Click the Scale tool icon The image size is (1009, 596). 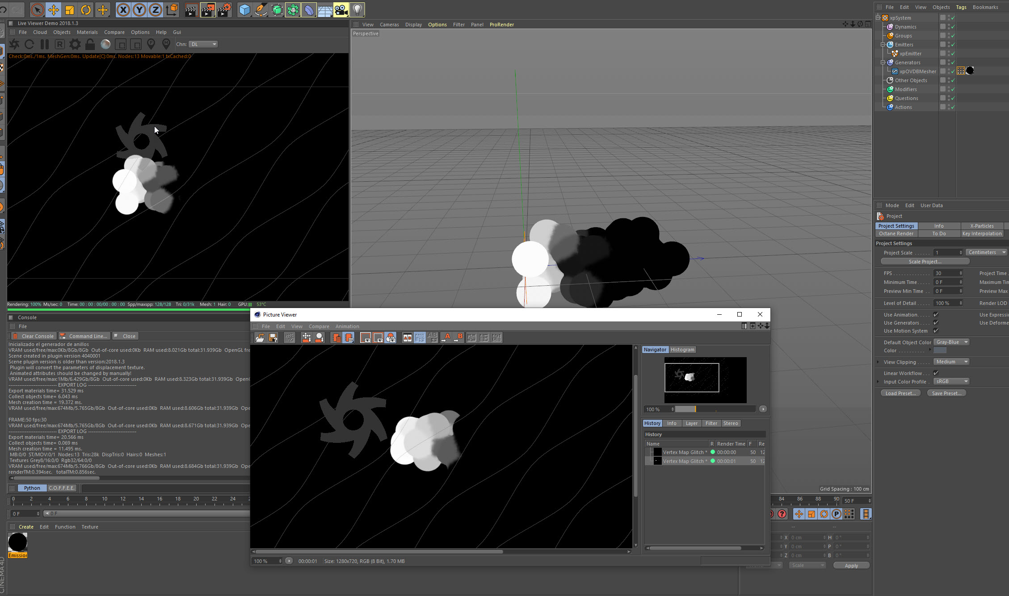tap(70, 9)
